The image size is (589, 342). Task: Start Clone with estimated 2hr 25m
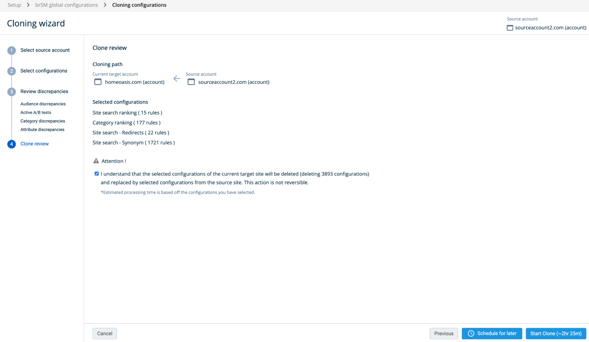(556, 333)
